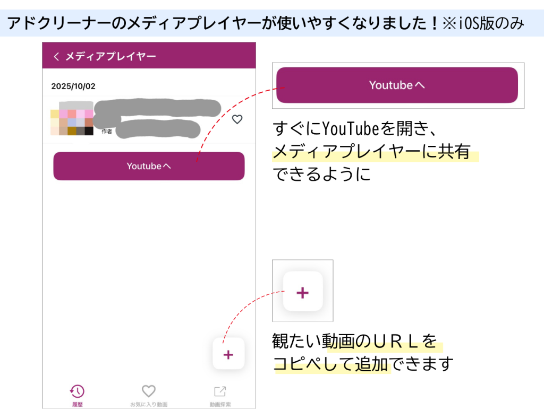The width and height of the screenshot is (544, 419).
Task: Collapse the media player via the left-pointing chevron
Action: point(56,56)
